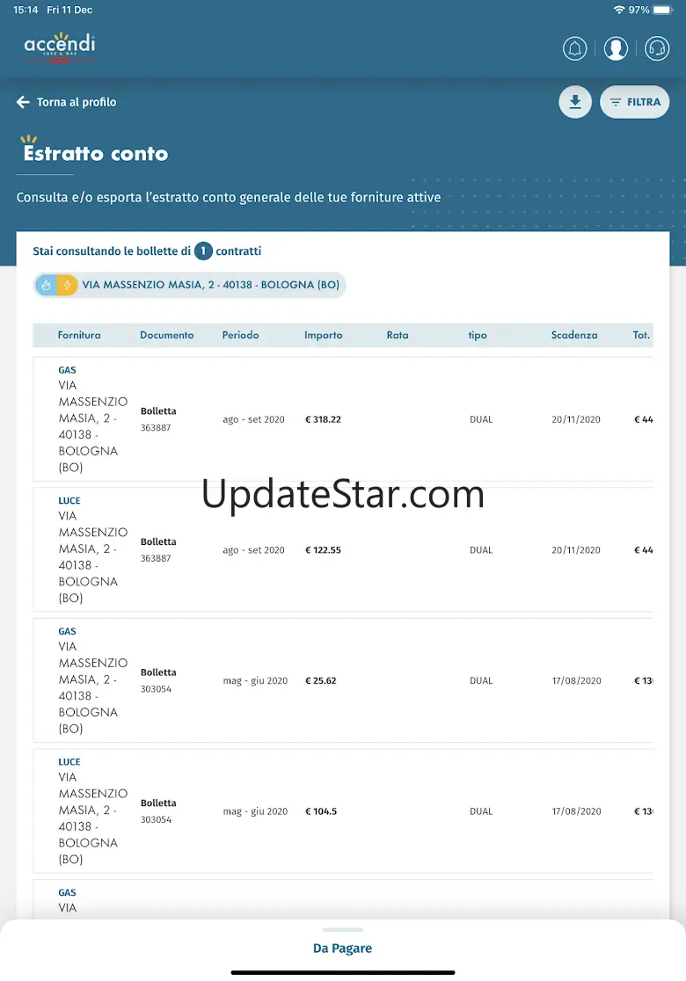Viewport: 686px width, 981px height.
Task: Select 17/08/2020 due date in € 104.5 row
Action: (576, 811)
